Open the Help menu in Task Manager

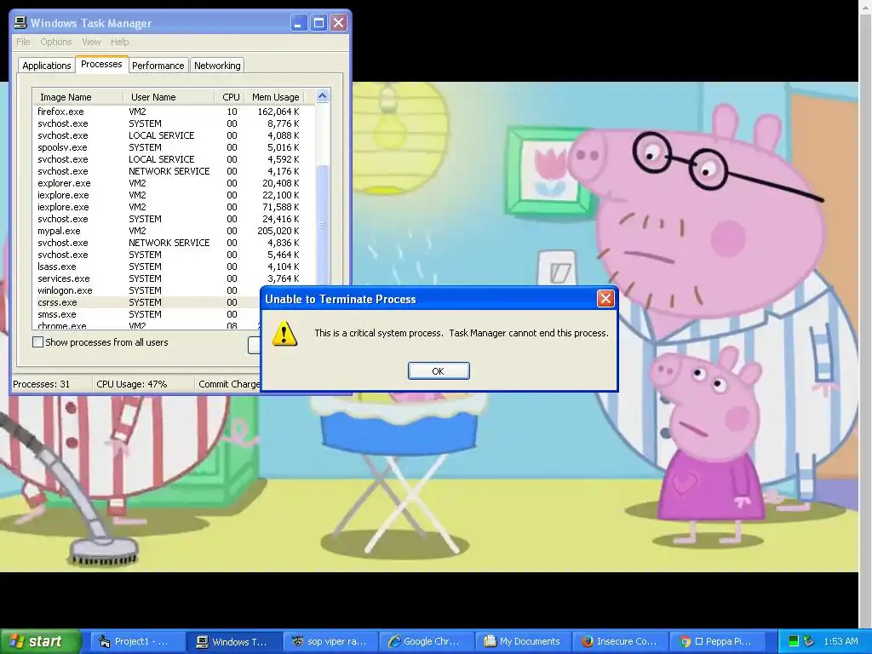(119, 42)
